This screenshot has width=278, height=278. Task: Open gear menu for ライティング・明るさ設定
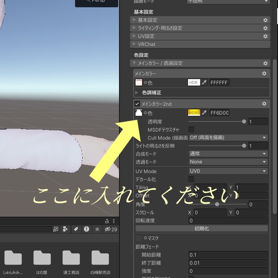(265, 28)
